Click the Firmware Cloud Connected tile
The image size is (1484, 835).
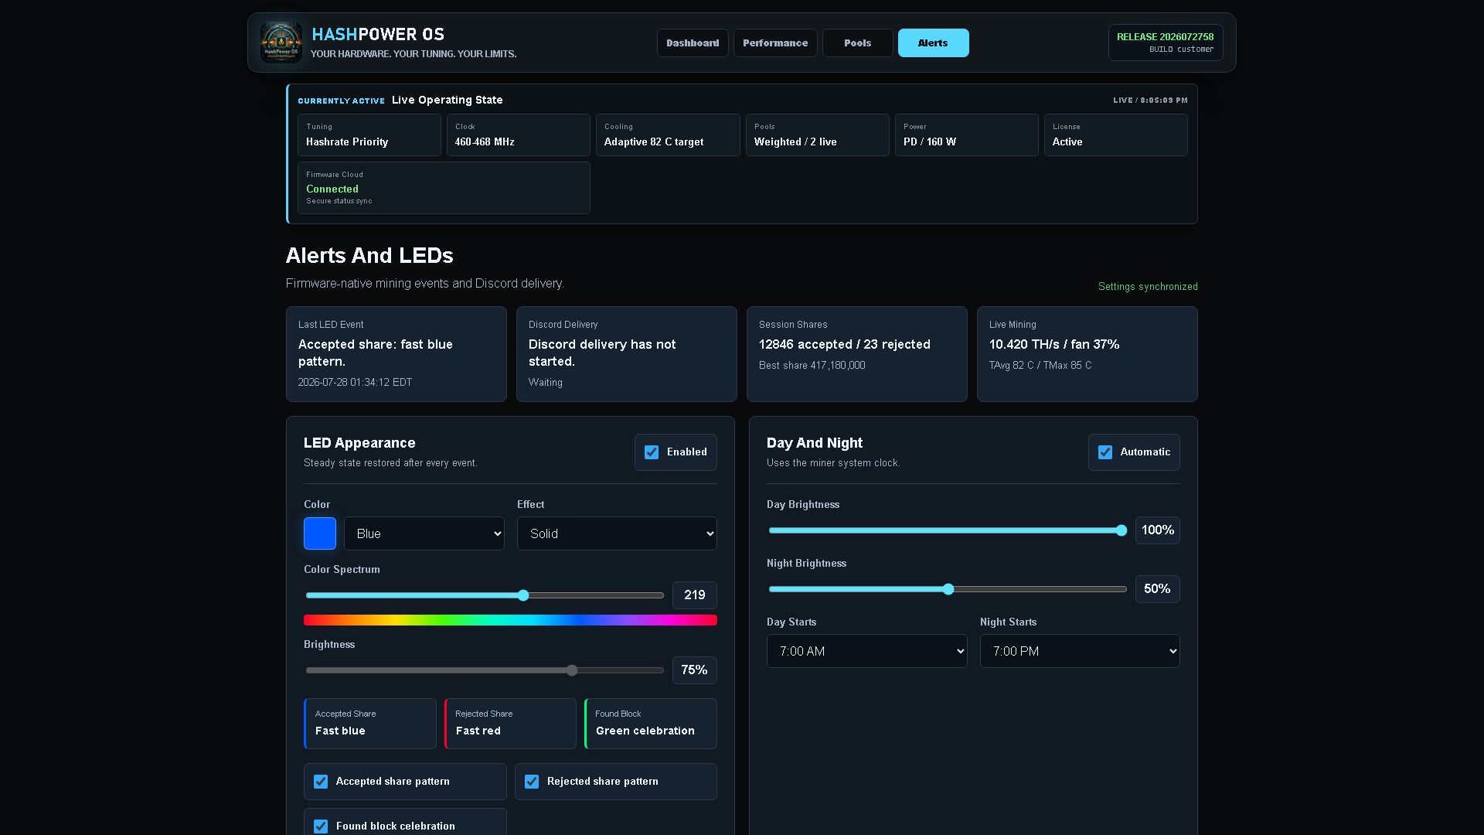click(444, 188)
